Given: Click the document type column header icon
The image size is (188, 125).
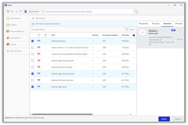Looking at the screenshot, I should [39, 35].
